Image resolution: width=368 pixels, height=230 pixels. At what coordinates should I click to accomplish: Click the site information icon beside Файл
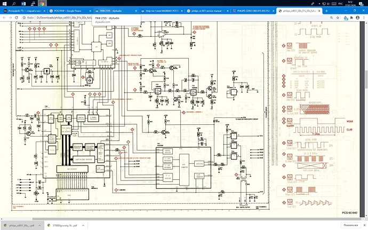[x=24, y=18]
